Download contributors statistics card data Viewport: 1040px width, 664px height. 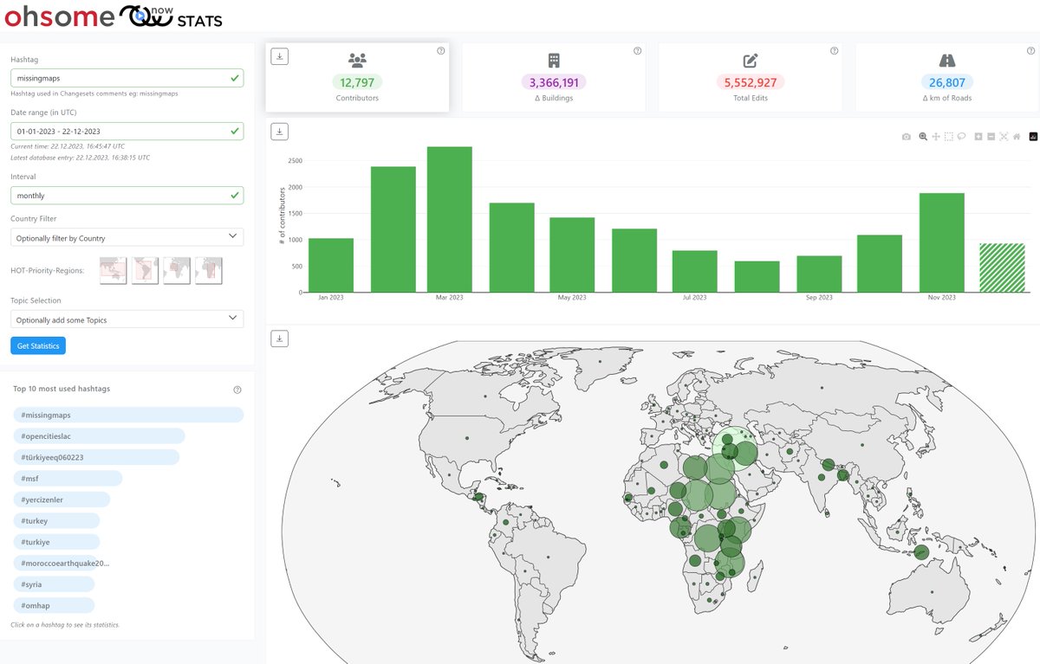click(279, 56)
